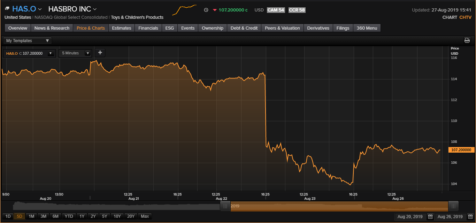Select the 10Y time range
The height and width of the screenshot is (223, 476).
click(117, 216)
